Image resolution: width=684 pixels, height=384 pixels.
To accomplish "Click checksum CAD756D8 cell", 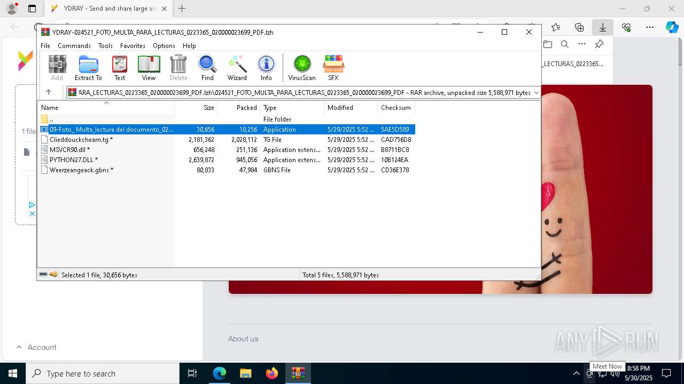I will pyautogui.click(x=396, y=140).
